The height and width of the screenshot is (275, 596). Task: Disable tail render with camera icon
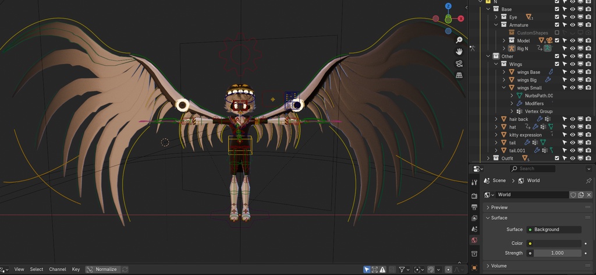point(588,143)
